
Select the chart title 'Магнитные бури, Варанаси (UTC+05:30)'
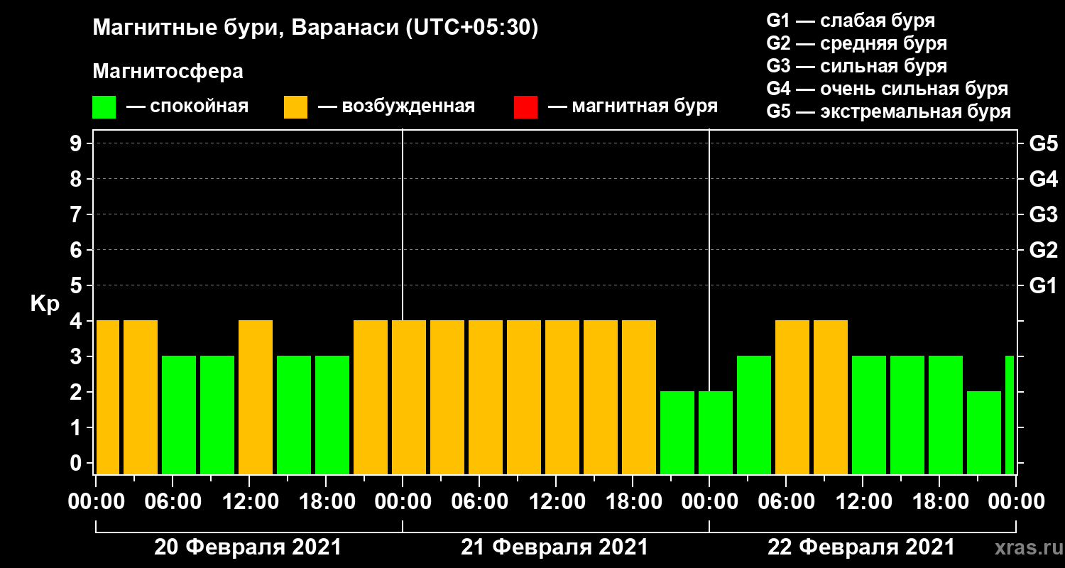click(315, 28)
